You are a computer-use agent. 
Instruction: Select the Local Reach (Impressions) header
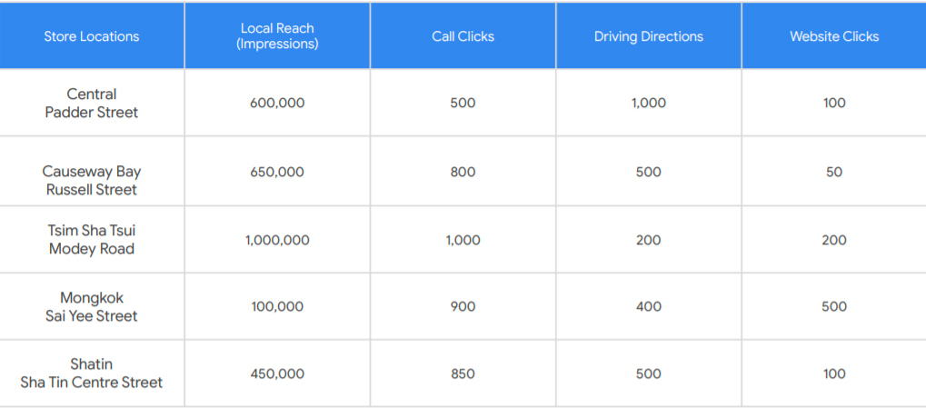click(277, 36)
